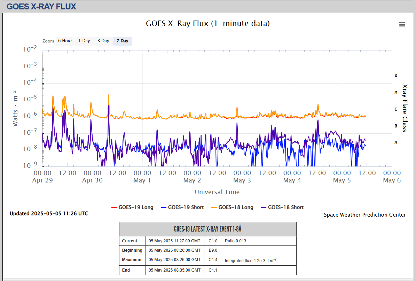Click the chart title GOES X-Ray Flux (1-minute data)

(208, 23)
